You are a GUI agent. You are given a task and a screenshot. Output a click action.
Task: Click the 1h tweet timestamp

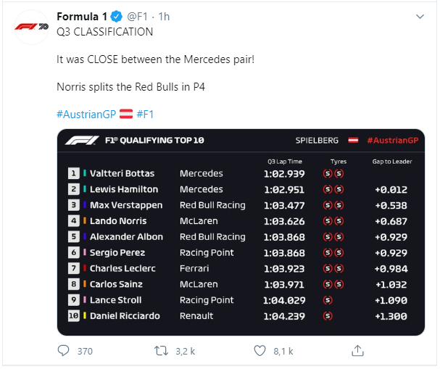(164, 17)
